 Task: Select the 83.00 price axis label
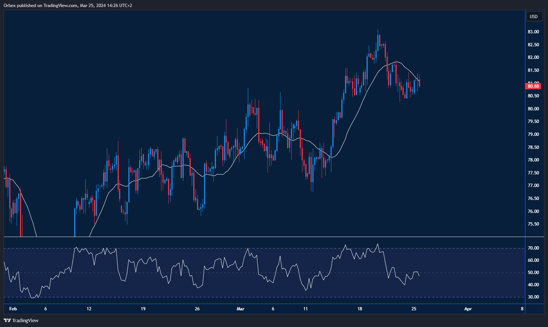pyautogui.click(x=533, y=32)
